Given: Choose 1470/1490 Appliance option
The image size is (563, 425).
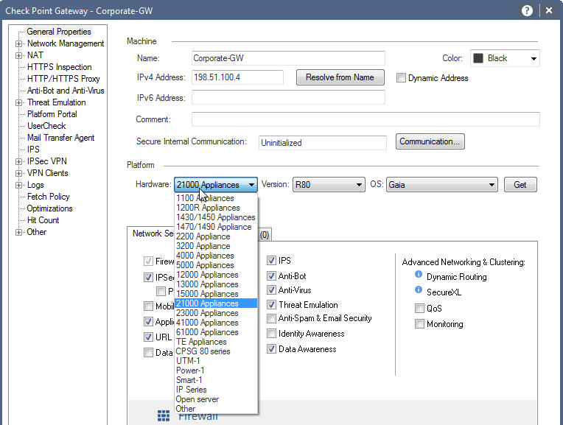Looking at the screenshot, I should pos(216,227).
